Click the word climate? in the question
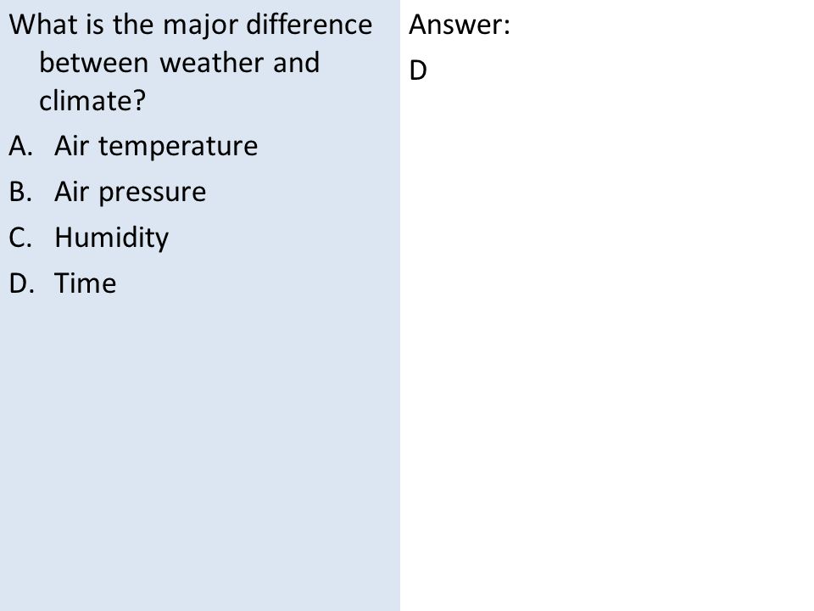Screen dimensions: 814x611 [92, 100]
